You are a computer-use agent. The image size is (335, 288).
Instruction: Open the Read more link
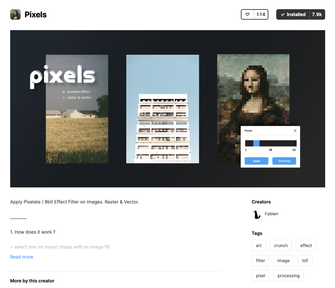coord(22,257)
